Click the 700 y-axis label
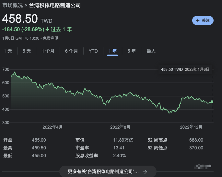 (x=6, y=70)
